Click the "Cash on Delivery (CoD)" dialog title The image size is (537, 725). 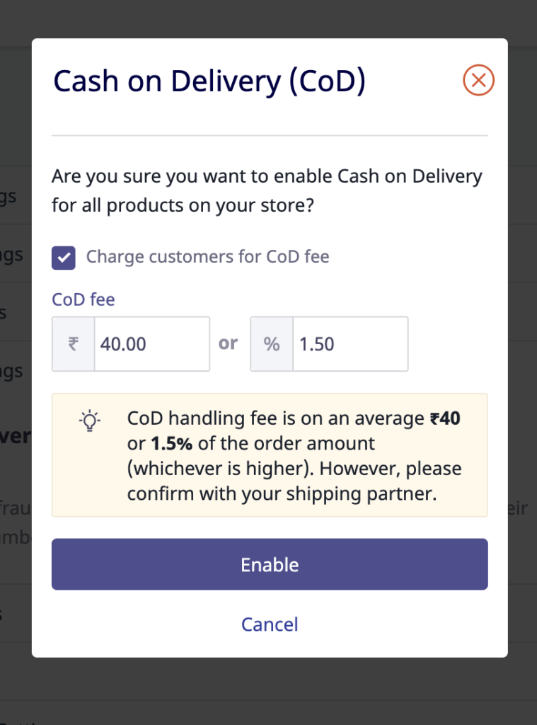(209, 82)
